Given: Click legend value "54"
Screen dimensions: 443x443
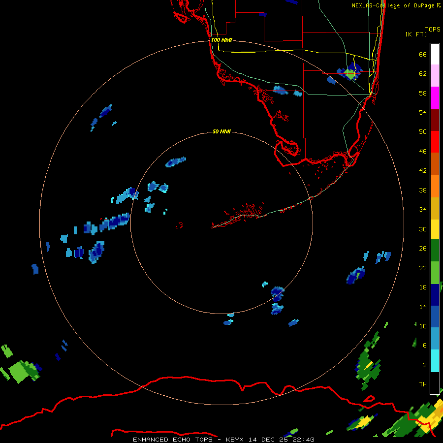Looking at the screenshot, I should pyautogui.click(x=423, y=112).
